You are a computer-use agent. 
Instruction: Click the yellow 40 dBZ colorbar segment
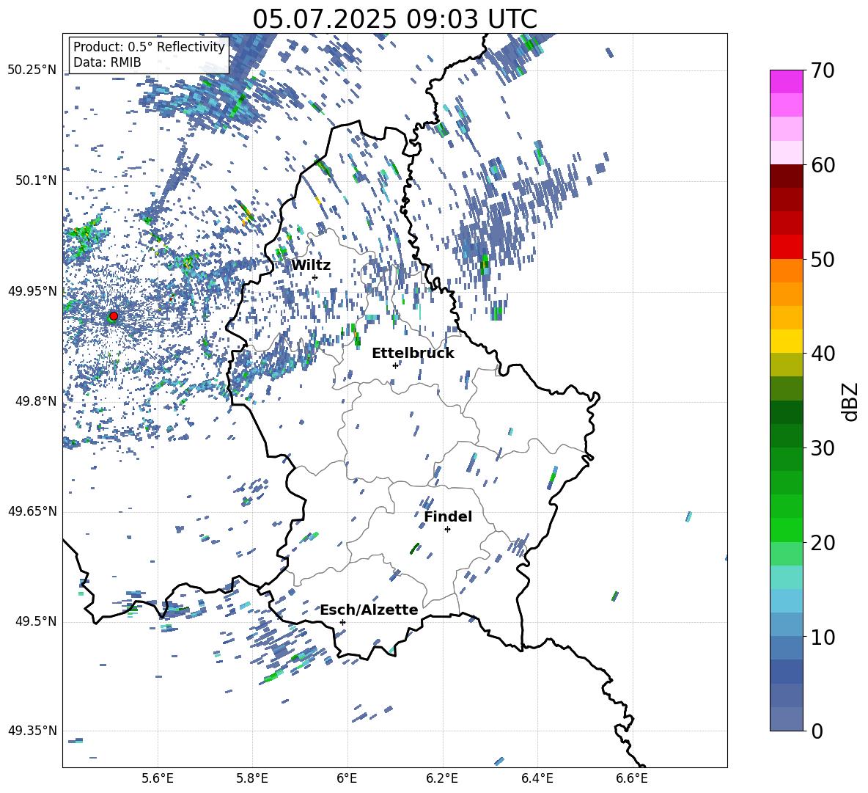click(787, 340)
